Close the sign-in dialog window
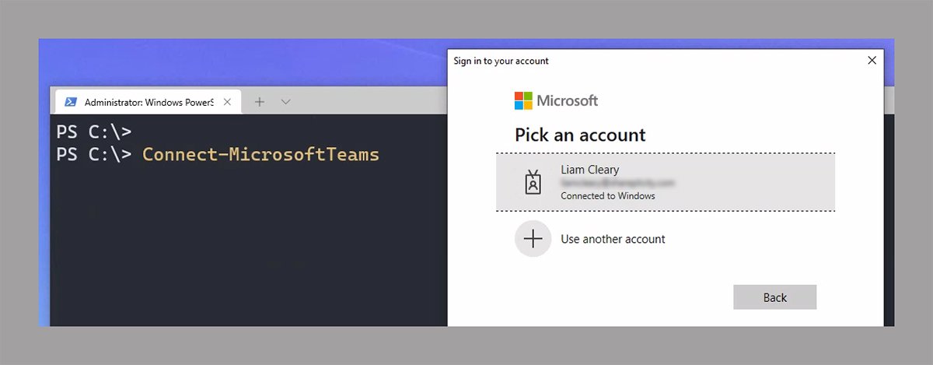The image size is (933, 365). (x=872, y=60)
